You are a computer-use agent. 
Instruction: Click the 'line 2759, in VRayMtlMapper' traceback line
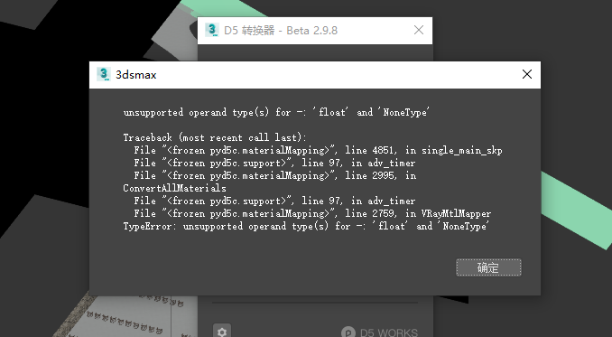click(312, 213)
